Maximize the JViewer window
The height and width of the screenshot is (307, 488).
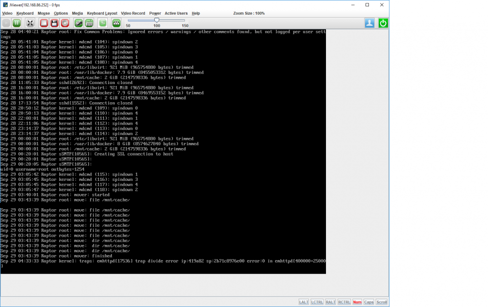pos(367,5)
